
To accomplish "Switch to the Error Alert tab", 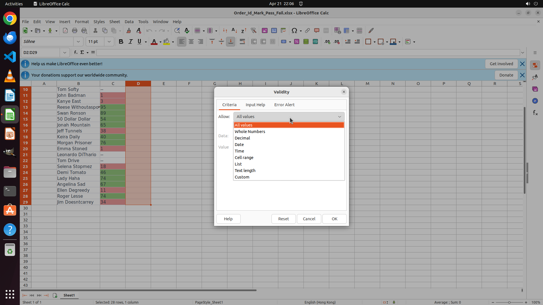I will click(x=284, y=105).
